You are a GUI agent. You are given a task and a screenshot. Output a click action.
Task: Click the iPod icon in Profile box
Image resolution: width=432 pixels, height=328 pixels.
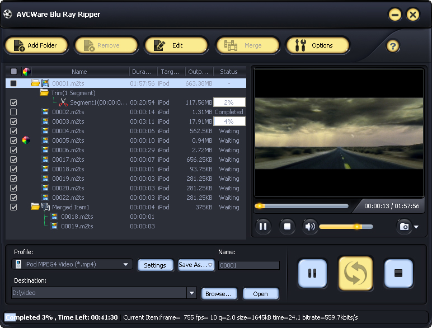18,264
